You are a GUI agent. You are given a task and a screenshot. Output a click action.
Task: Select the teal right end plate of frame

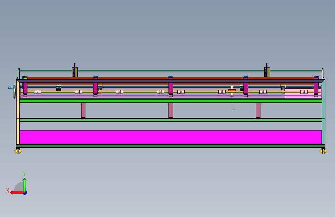point(323,112)
